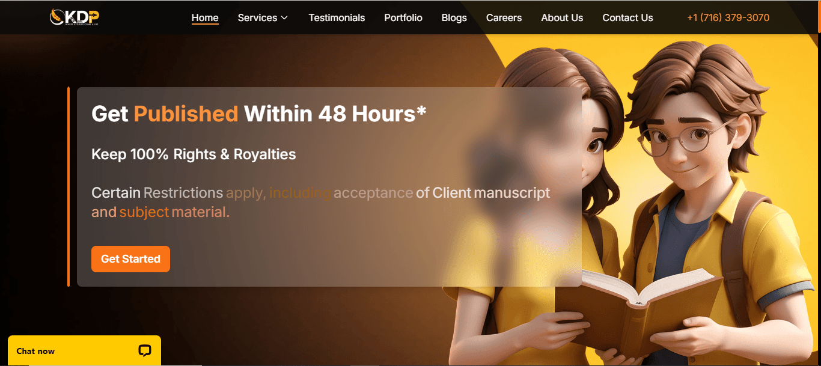Call the +1 (716) 379-3070 number

pyautogui.click(x=727, y=17)
